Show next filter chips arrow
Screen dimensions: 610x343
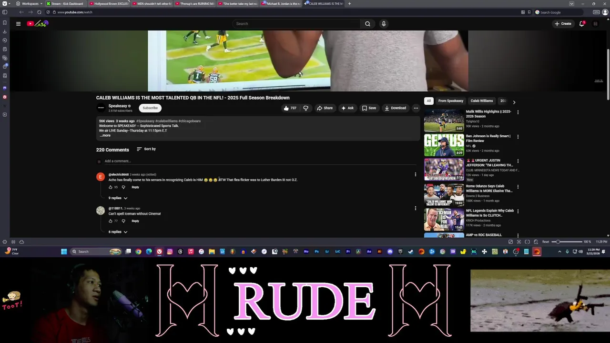514,102
